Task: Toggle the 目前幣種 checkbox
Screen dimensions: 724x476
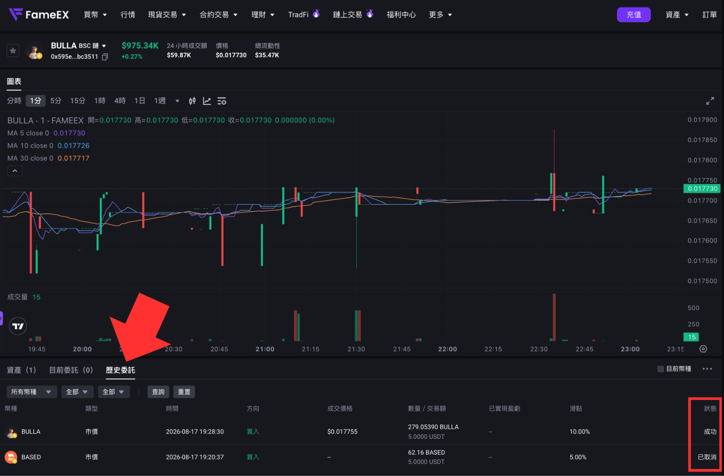Action: [660, 369]
